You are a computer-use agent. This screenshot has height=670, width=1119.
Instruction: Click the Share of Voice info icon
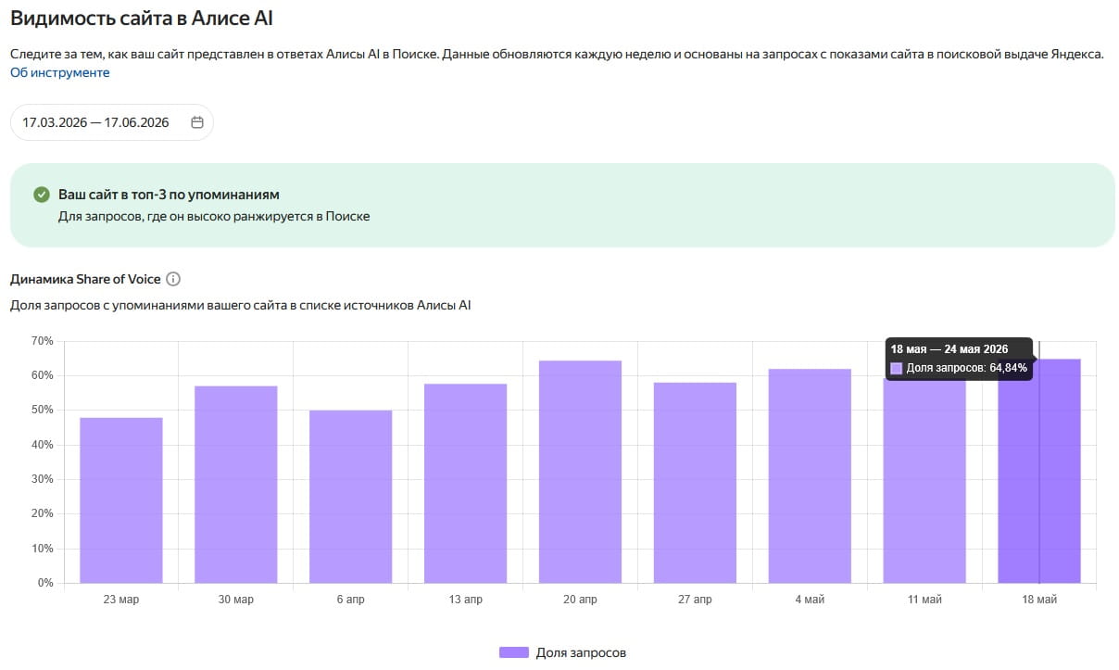tap(173, 279)
